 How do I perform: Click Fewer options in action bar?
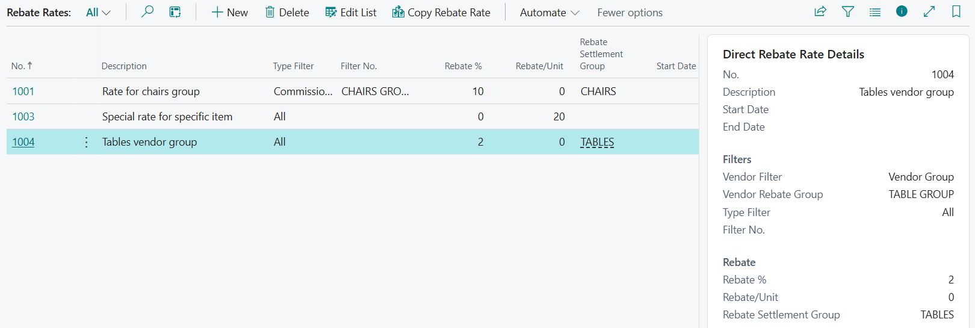pyautogui.click(x=630, y=13)
